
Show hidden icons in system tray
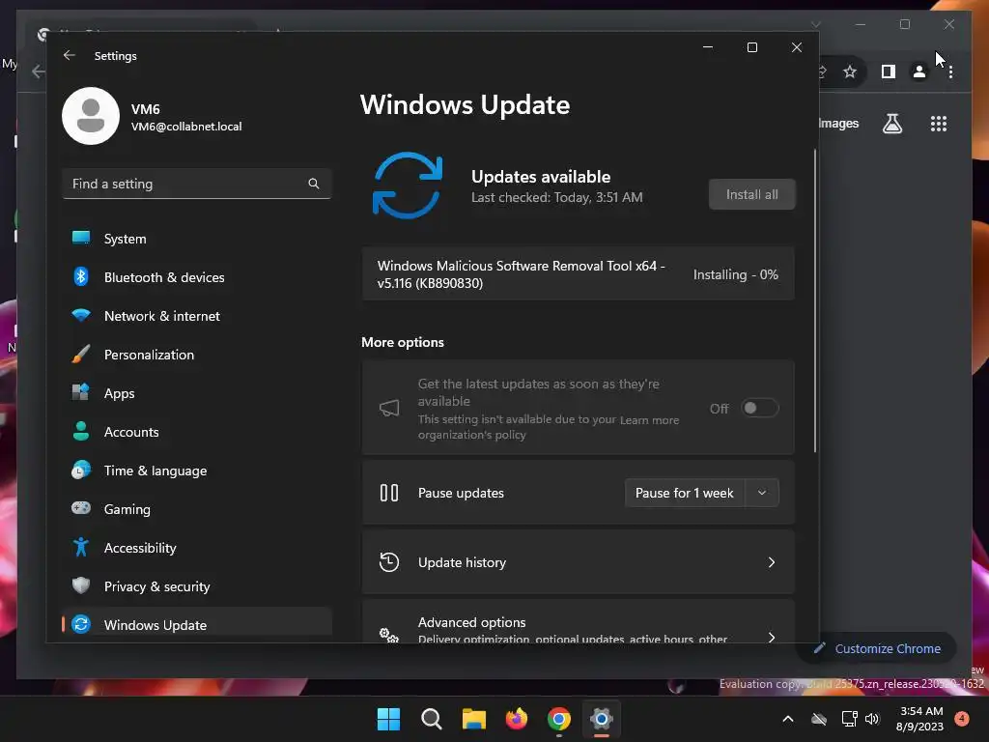(788, 719)
